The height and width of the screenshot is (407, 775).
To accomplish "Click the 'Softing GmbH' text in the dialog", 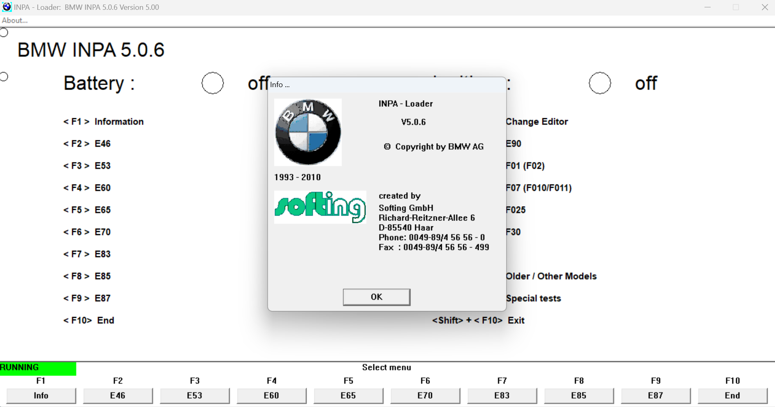I will tap(406, 208).
